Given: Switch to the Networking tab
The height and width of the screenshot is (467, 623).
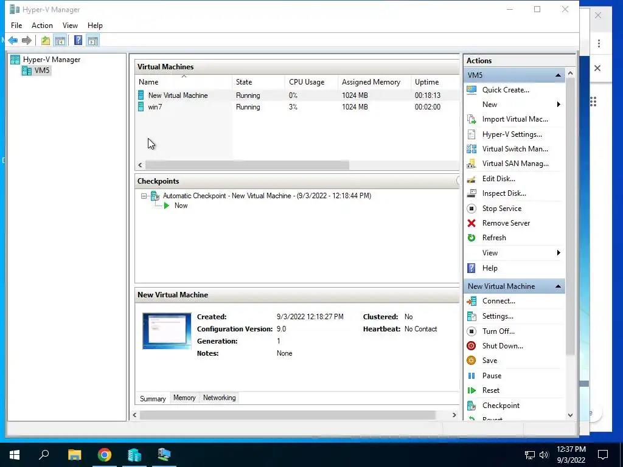Looking at the screenshot, I should coord(219,398).
